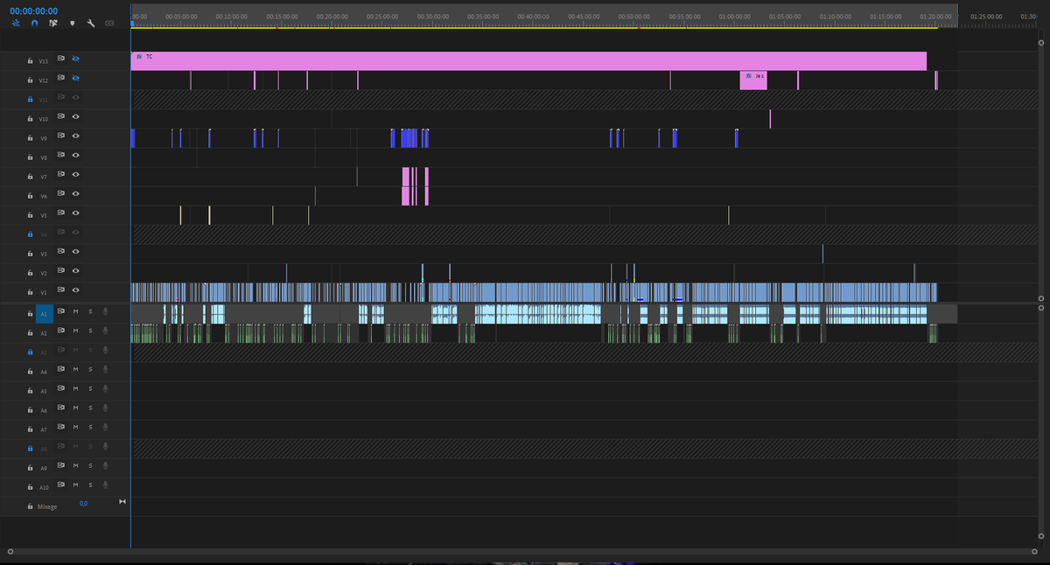The width and height of the screenshot is (1050, 565).
Task: Enable voice-over record on track A9
Action: (x=105, y=465)
